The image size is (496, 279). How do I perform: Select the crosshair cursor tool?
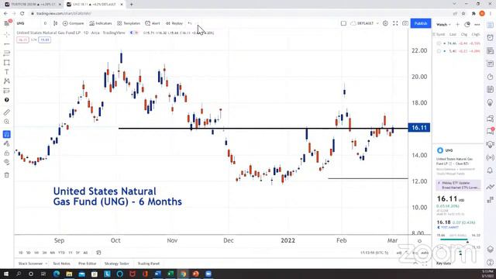click(x=7, y=34)
